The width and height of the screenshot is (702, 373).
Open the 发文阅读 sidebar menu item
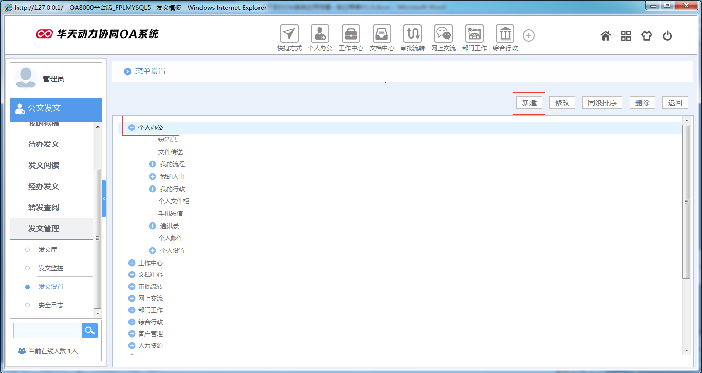[44, 165]
